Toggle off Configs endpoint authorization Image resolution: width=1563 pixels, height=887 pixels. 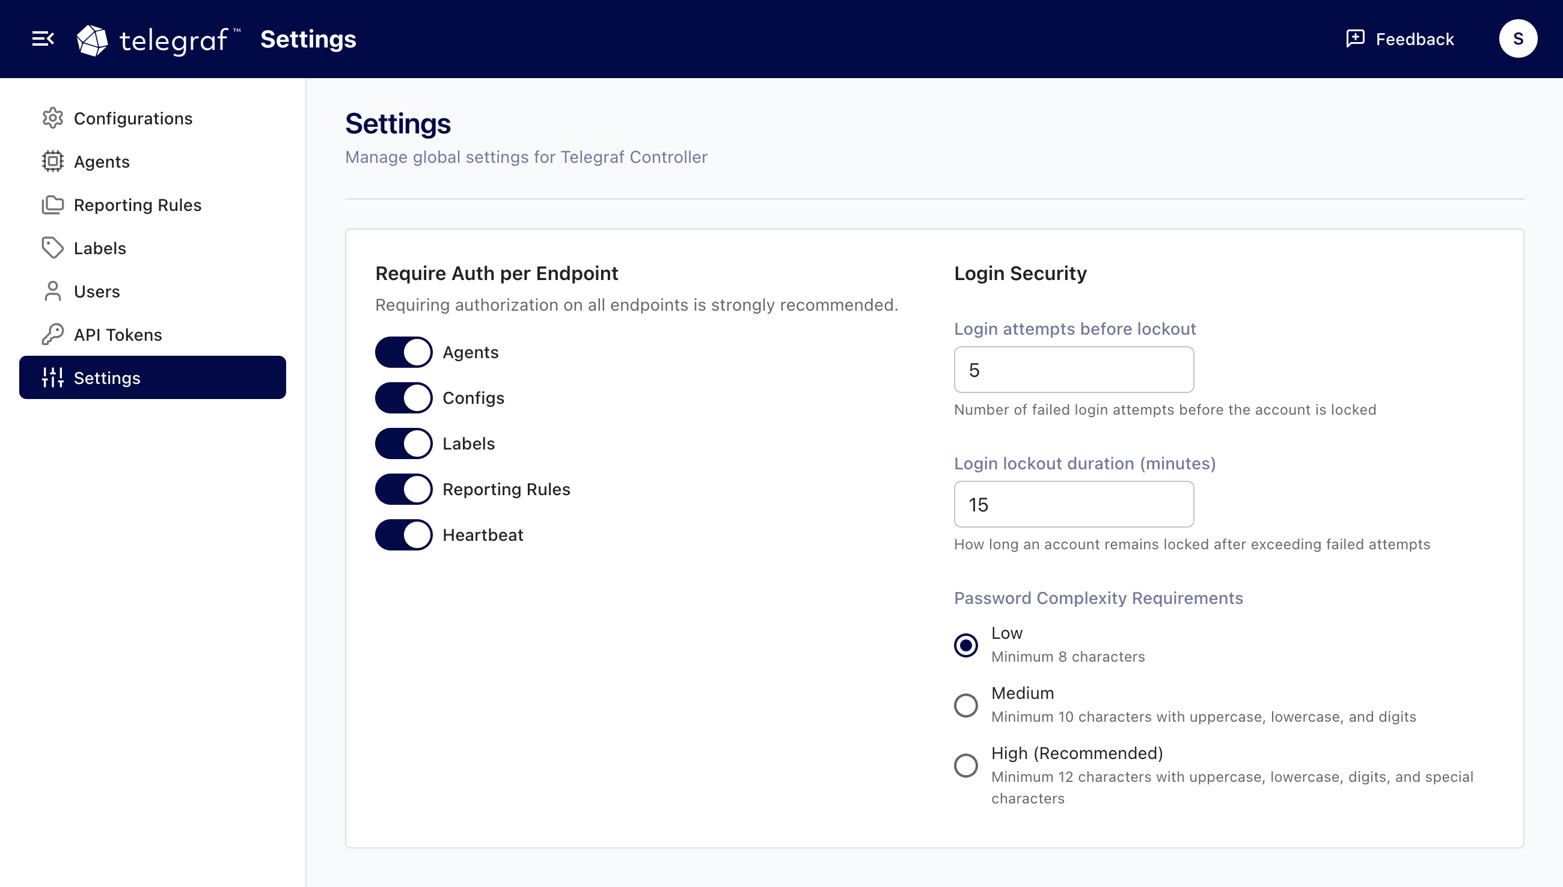pos(403,397)
